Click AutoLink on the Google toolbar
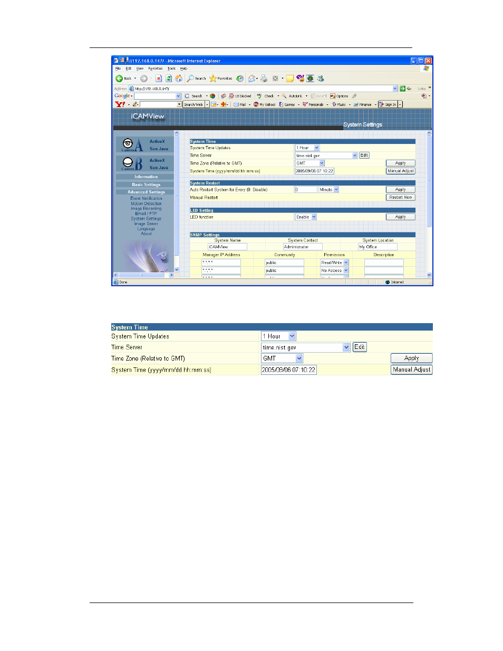Viewport: 503px width, 651px height. [295, 96]
